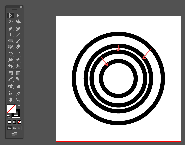
Task: Swap fill and stroke colors
Action: click(x=19, y=106)
